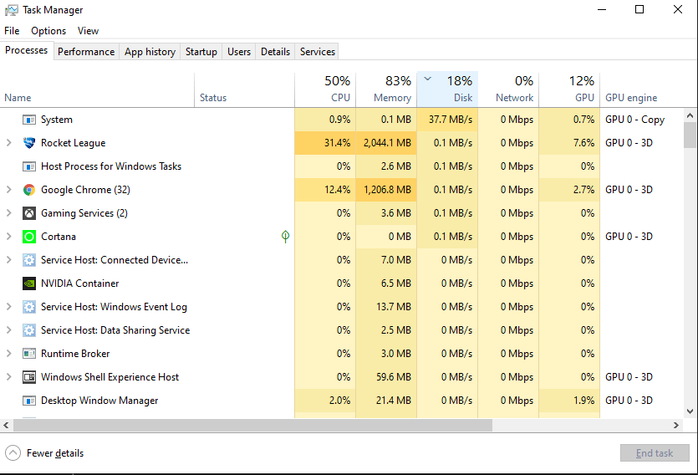Click the horizontal scrollbar left arrow
Screen dimensions: 698x475
6,425
